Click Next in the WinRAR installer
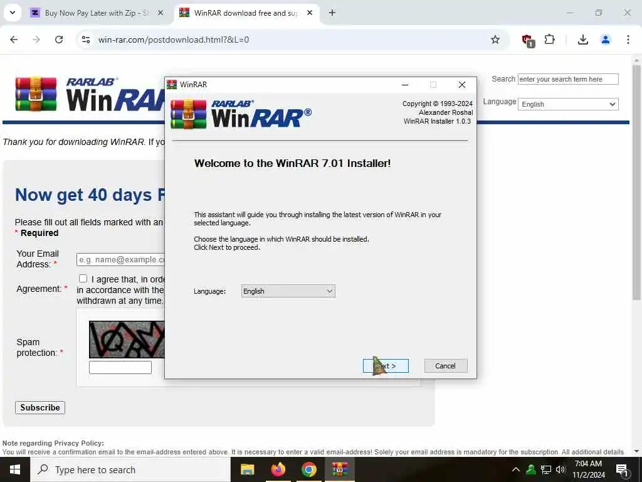Image resolution: width=642 pixels, height=482 pixels. coord(386,366)
